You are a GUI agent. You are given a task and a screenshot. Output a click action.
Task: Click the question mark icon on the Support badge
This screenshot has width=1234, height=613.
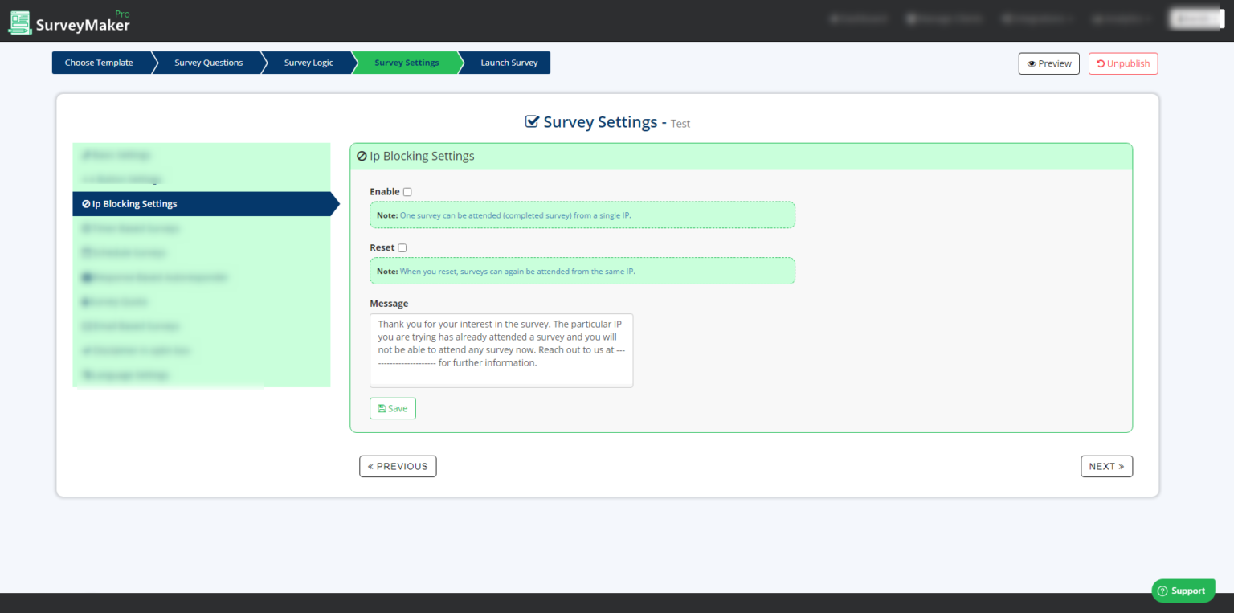pos(1163,591)
